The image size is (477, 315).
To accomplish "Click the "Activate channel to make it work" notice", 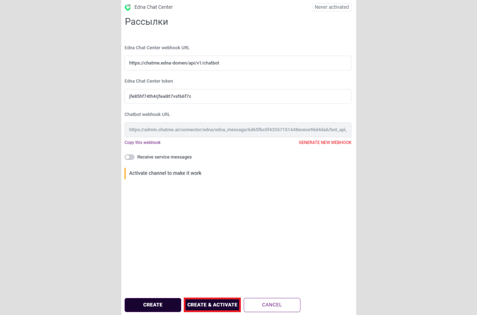I will (x=165, y=173).
